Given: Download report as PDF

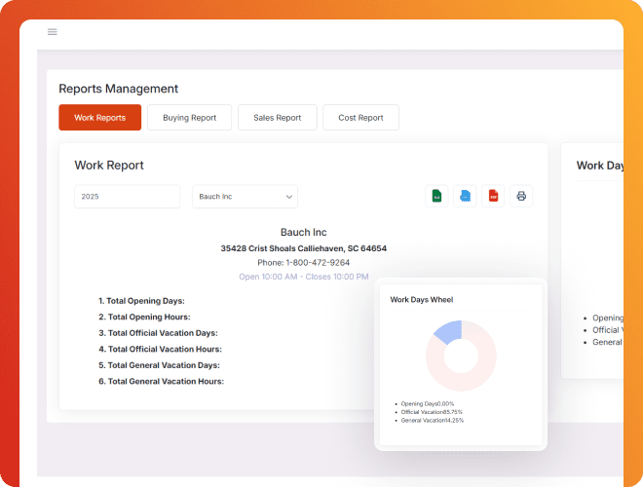Looking at the screenshot, I should pos(493,196).
